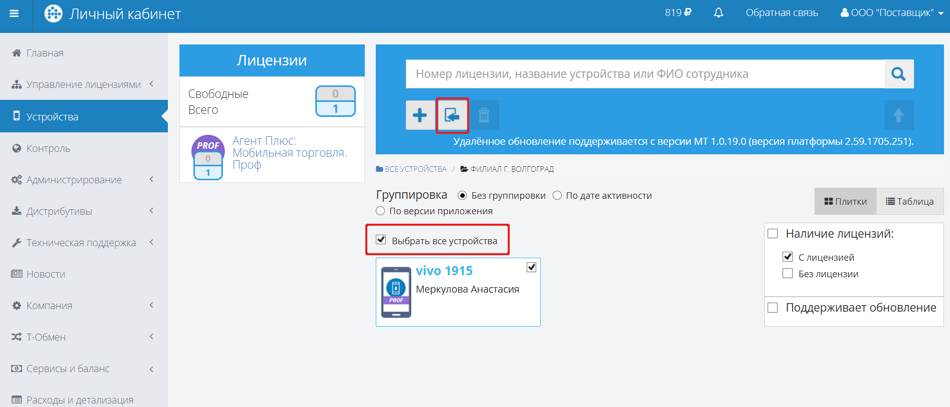
Task: Uncheck 'Выбрать все устройства' checkbox
Action: click(x=381, y=240)
